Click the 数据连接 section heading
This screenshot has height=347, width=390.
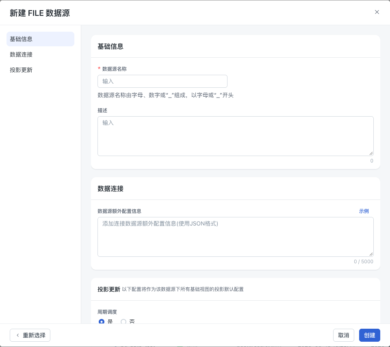pyautogui.click(x=110, y=189)
